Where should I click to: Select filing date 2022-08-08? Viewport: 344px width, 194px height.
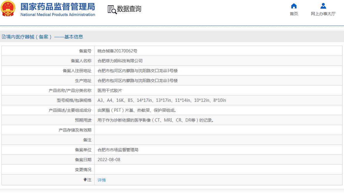point(109,160)
